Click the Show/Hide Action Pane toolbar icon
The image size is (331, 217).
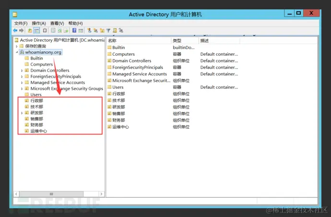(81, 31)
